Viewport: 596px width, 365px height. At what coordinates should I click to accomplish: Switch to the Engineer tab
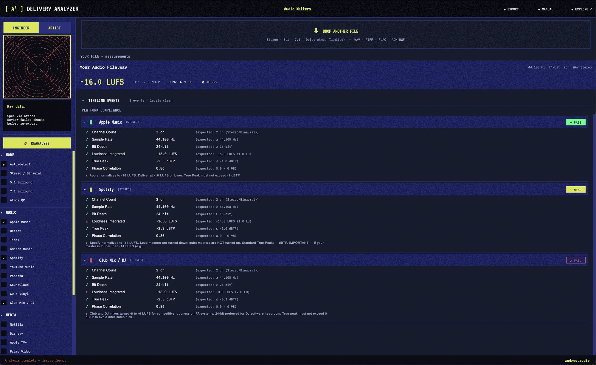(x=21, y=28)
